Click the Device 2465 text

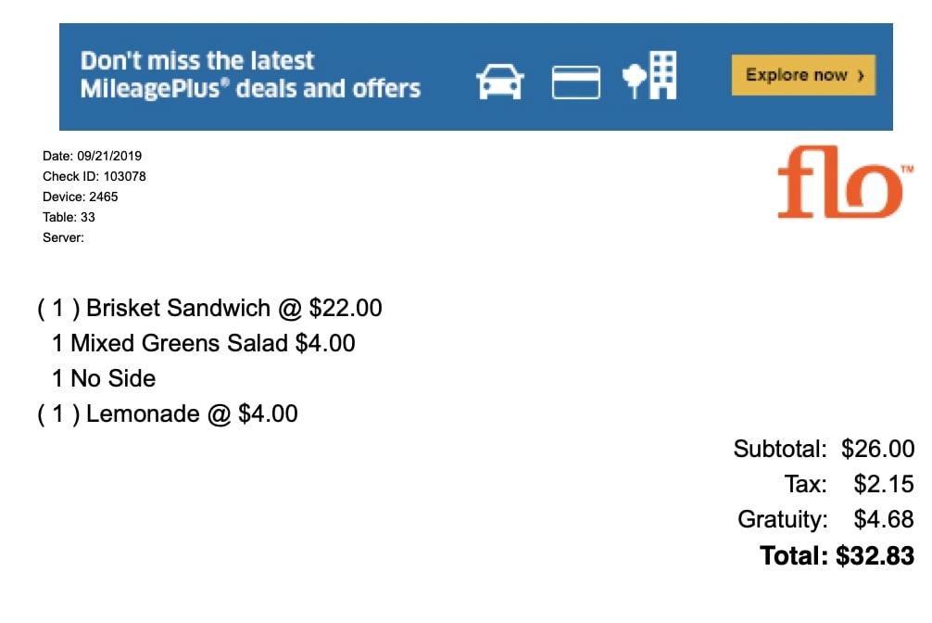tap(81, 197)
